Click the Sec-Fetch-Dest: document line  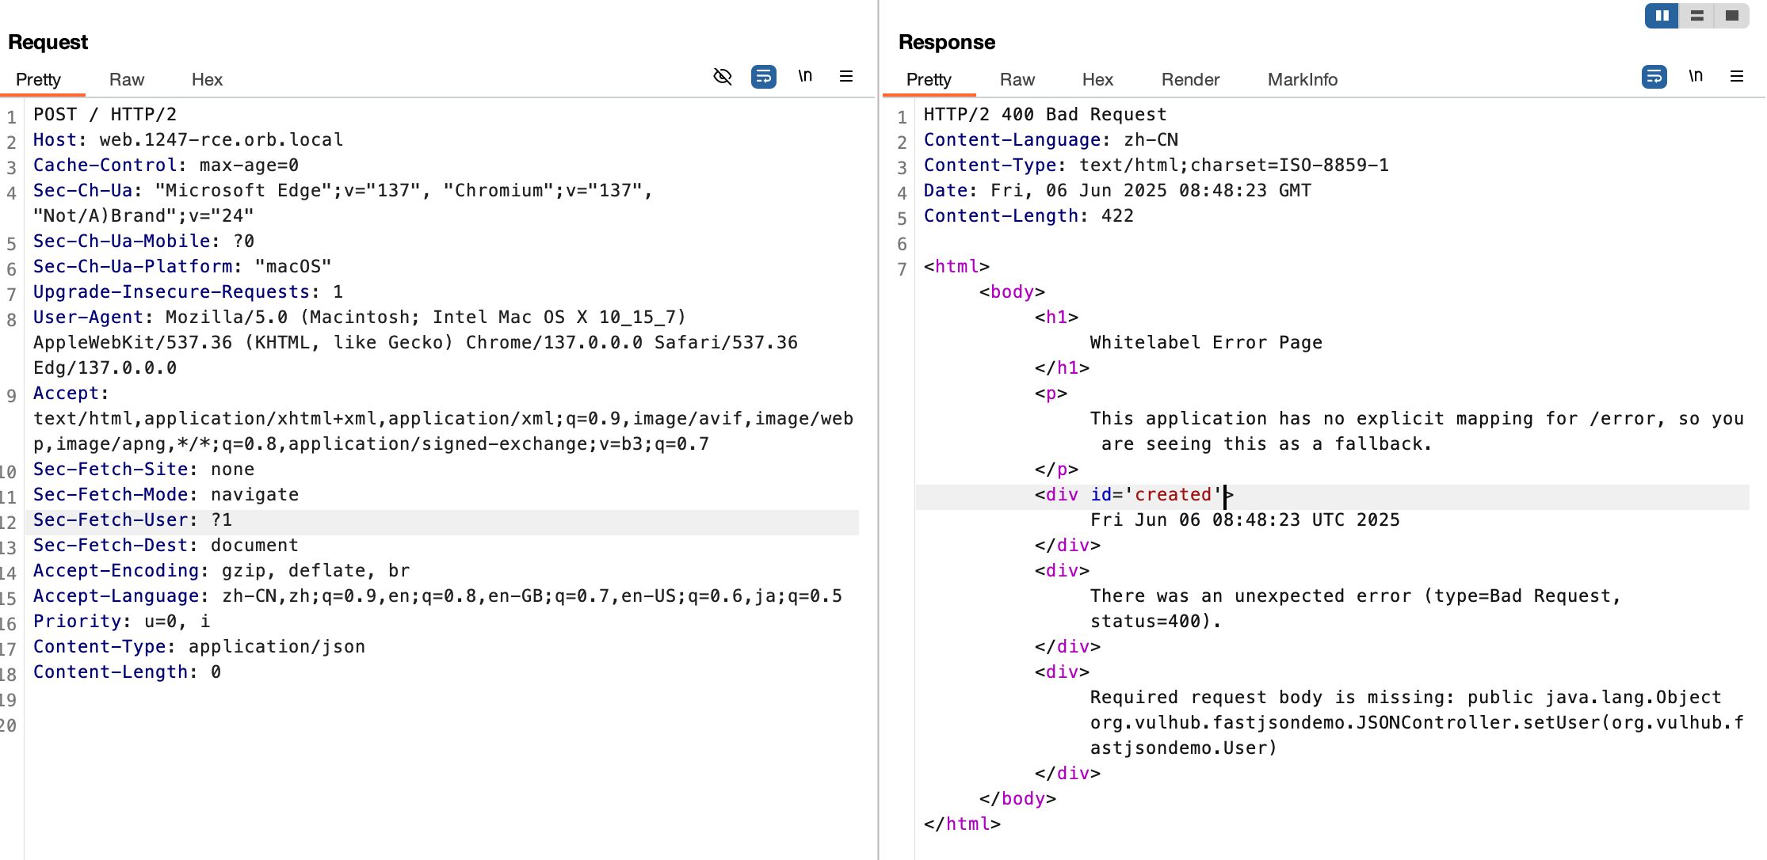pyautogui.click(x=166, y=545)
